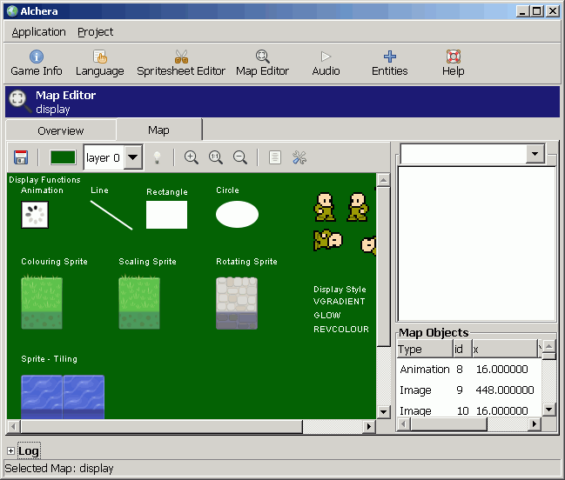Screen dimensions: 565x480
Task: Click the tools settings icon
Action: point(299,157)
